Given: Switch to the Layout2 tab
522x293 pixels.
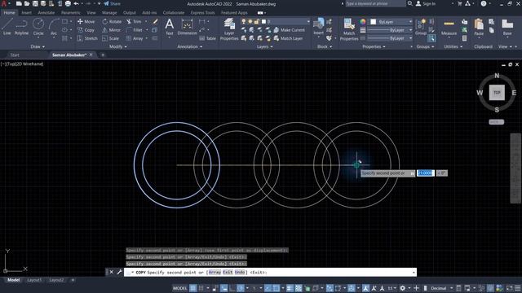Looking at the screenshot, I should point(56,280).
